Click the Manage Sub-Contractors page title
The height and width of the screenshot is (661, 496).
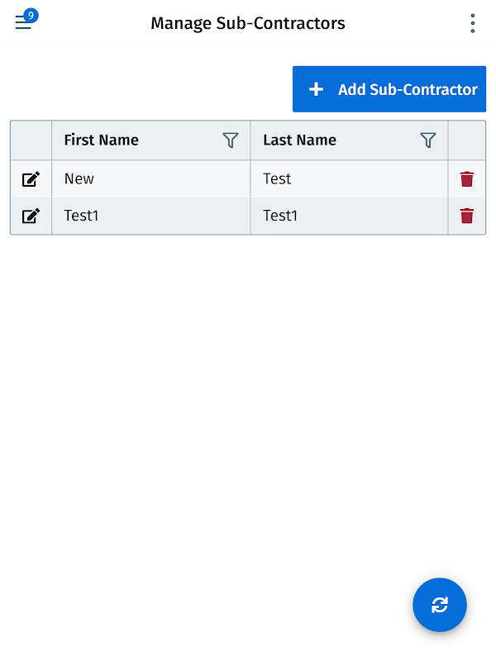click(x=248, y=23)
